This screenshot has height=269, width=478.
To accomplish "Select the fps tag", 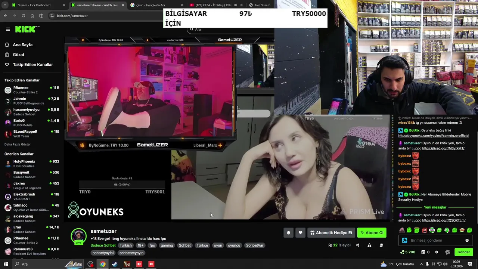I will [152, 245].
